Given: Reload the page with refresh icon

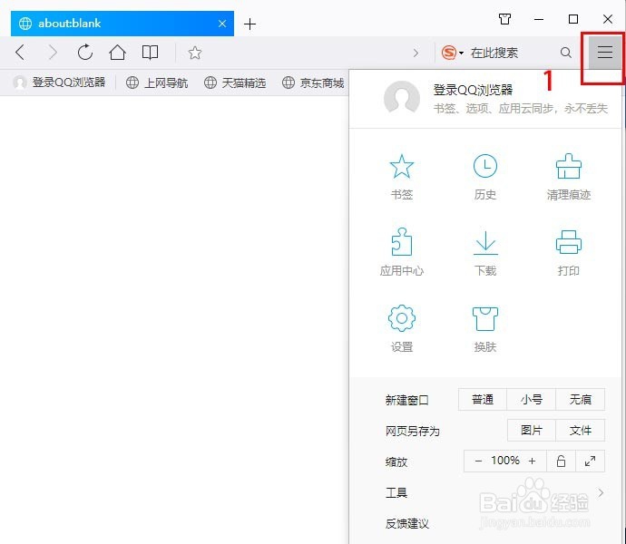Looking at the screenshot, I should pyautogui.click(x=85, y=53).
